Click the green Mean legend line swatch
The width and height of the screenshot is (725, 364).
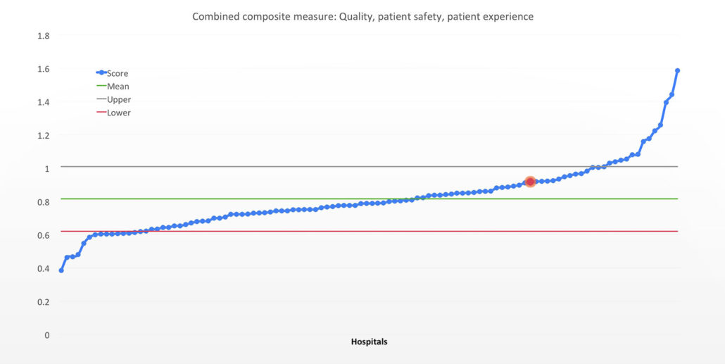[x=101, y=86]
